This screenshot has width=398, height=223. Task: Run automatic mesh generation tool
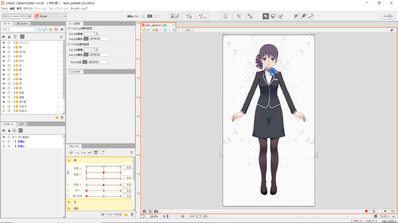[202, 16]
